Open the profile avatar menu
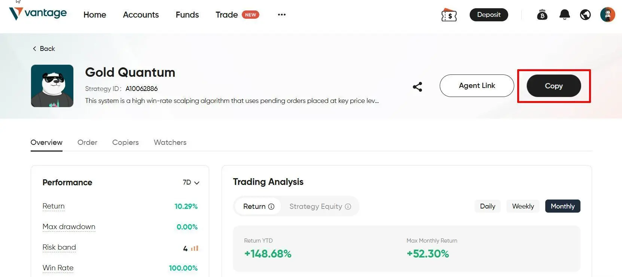Screen dimensions: 622x277 pos(607,15)
